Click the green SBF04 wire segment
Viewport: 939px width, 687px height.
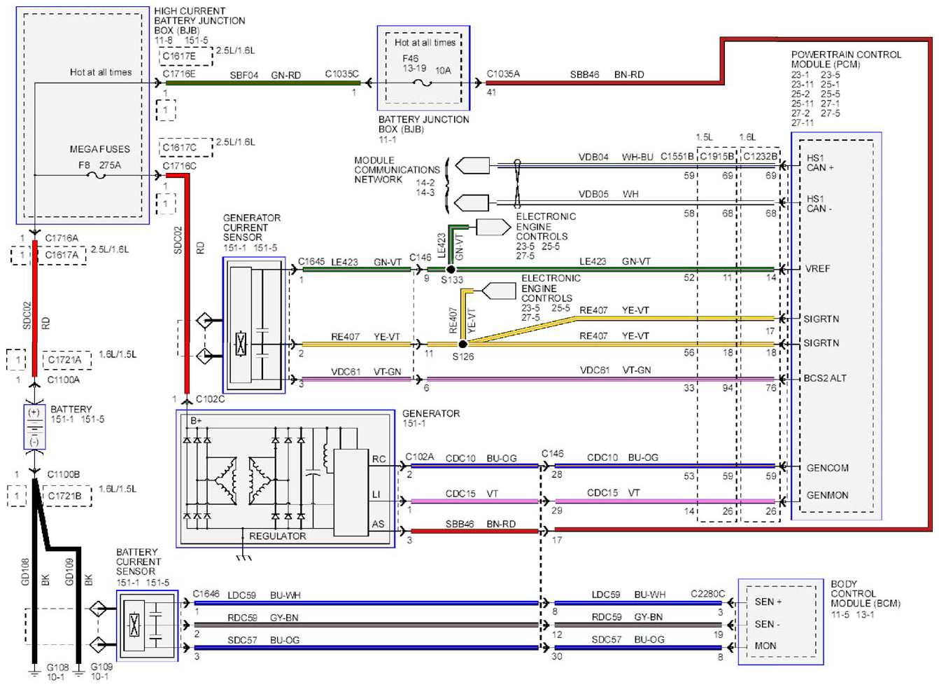263,83
